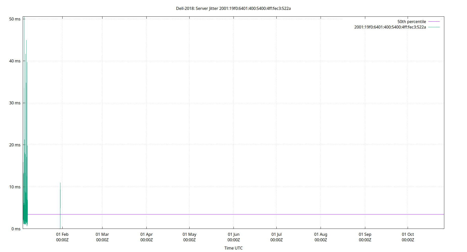Select the 01 Mar tick label

click(x=102, y=234)
